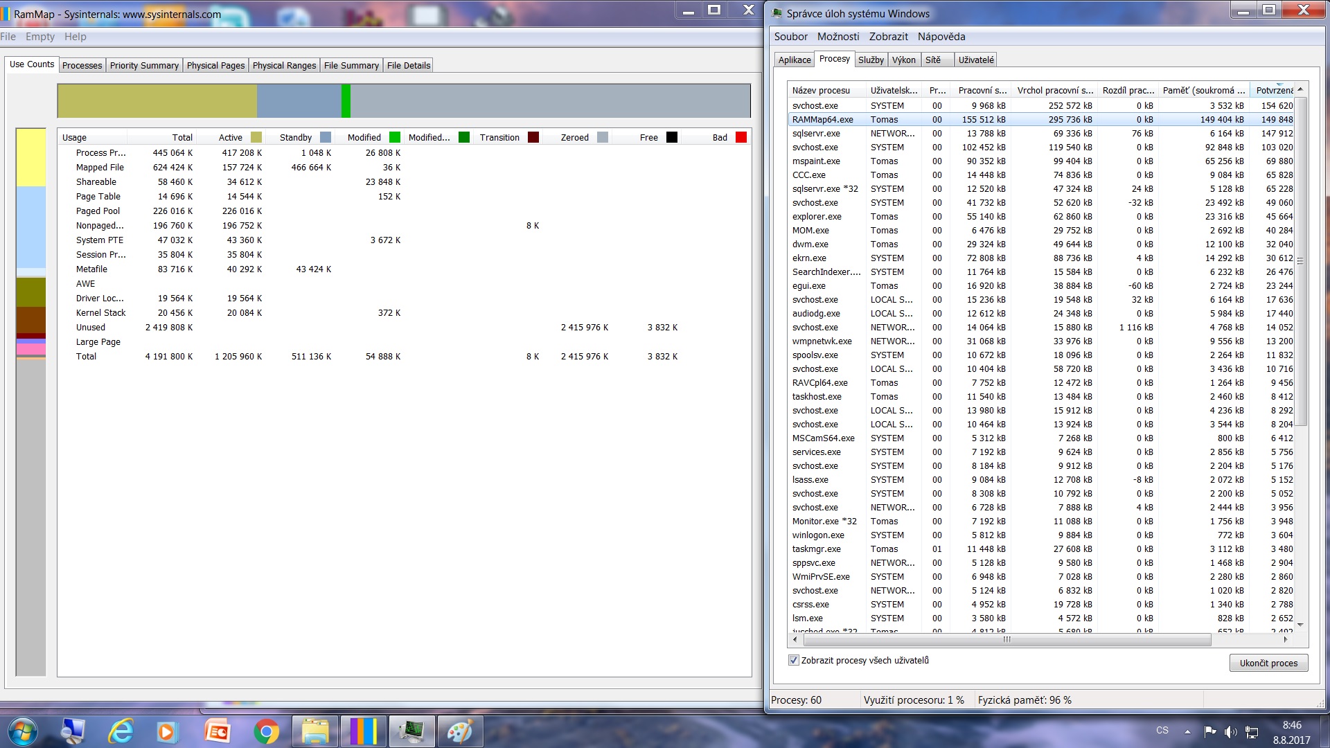
Task: Switch to Služby tab
Action: point(871,60)
